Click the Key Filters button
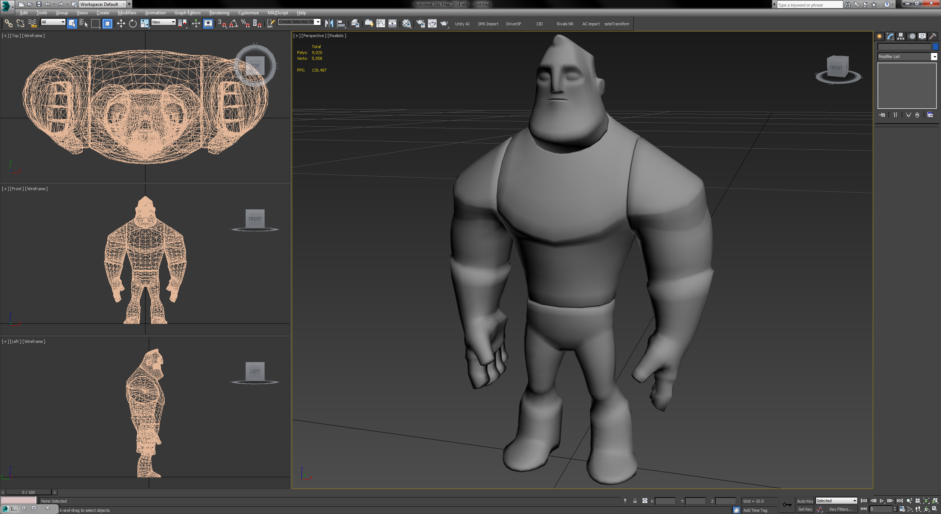 841,509
